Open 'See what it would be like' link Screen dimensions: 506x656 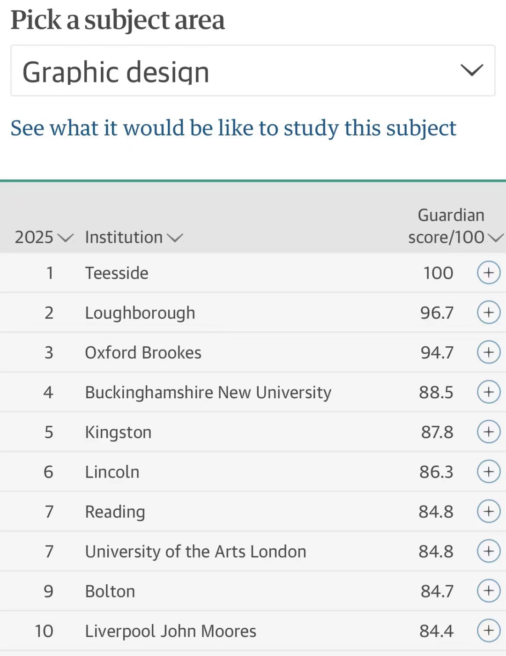click(x=233, y=128)
